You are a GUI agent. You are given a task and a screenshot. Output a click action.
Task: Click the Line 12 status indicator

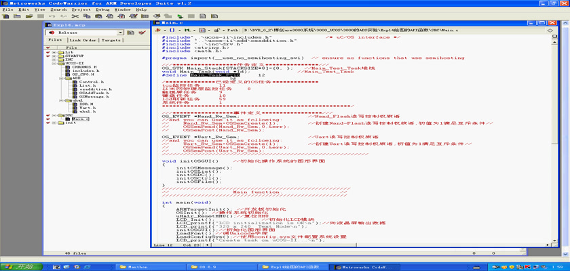(x=162, y=245)
